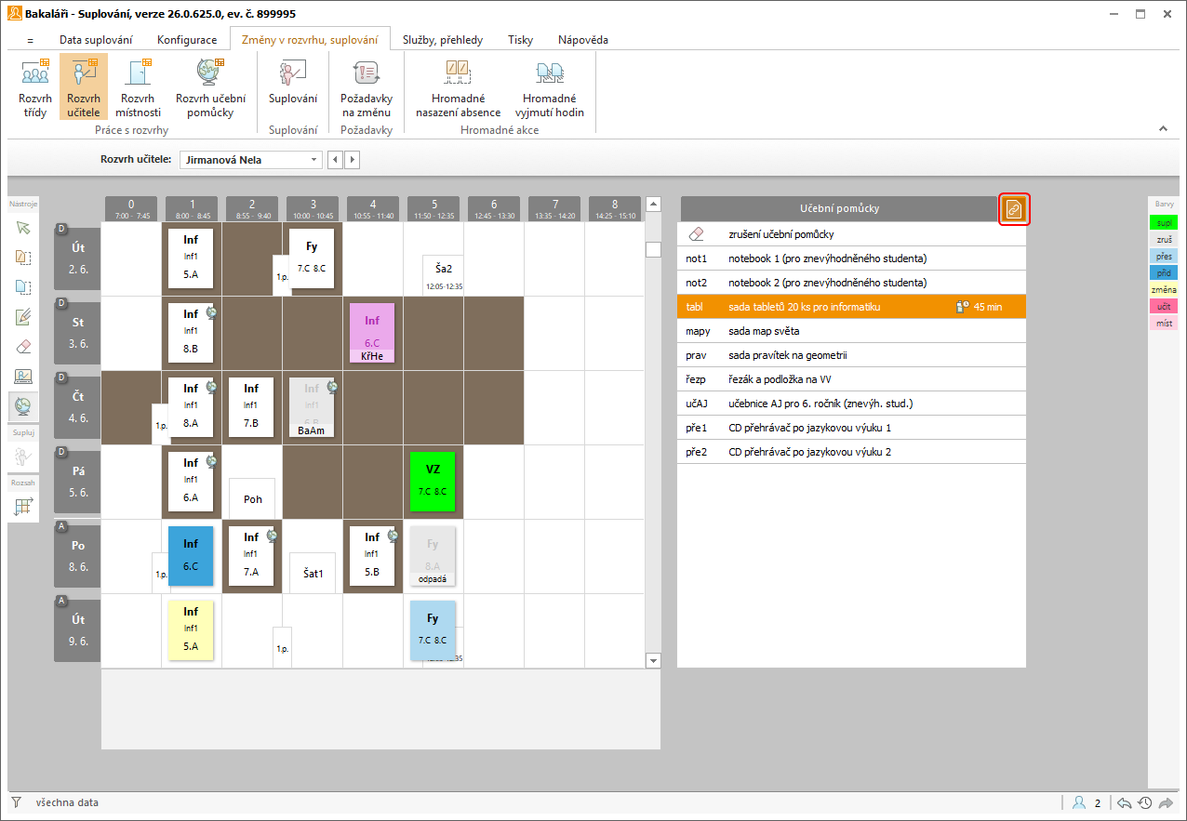Open the Suplování ribbon button

coord(293,81)
